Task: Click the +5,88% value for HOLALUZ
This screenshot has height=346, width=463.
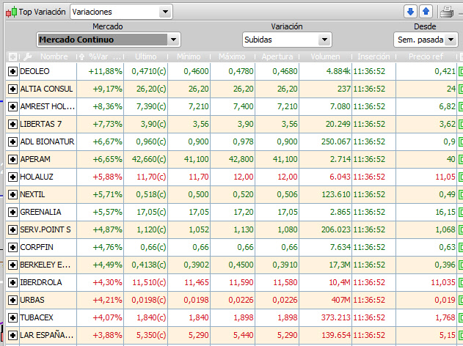Action: 107,177
